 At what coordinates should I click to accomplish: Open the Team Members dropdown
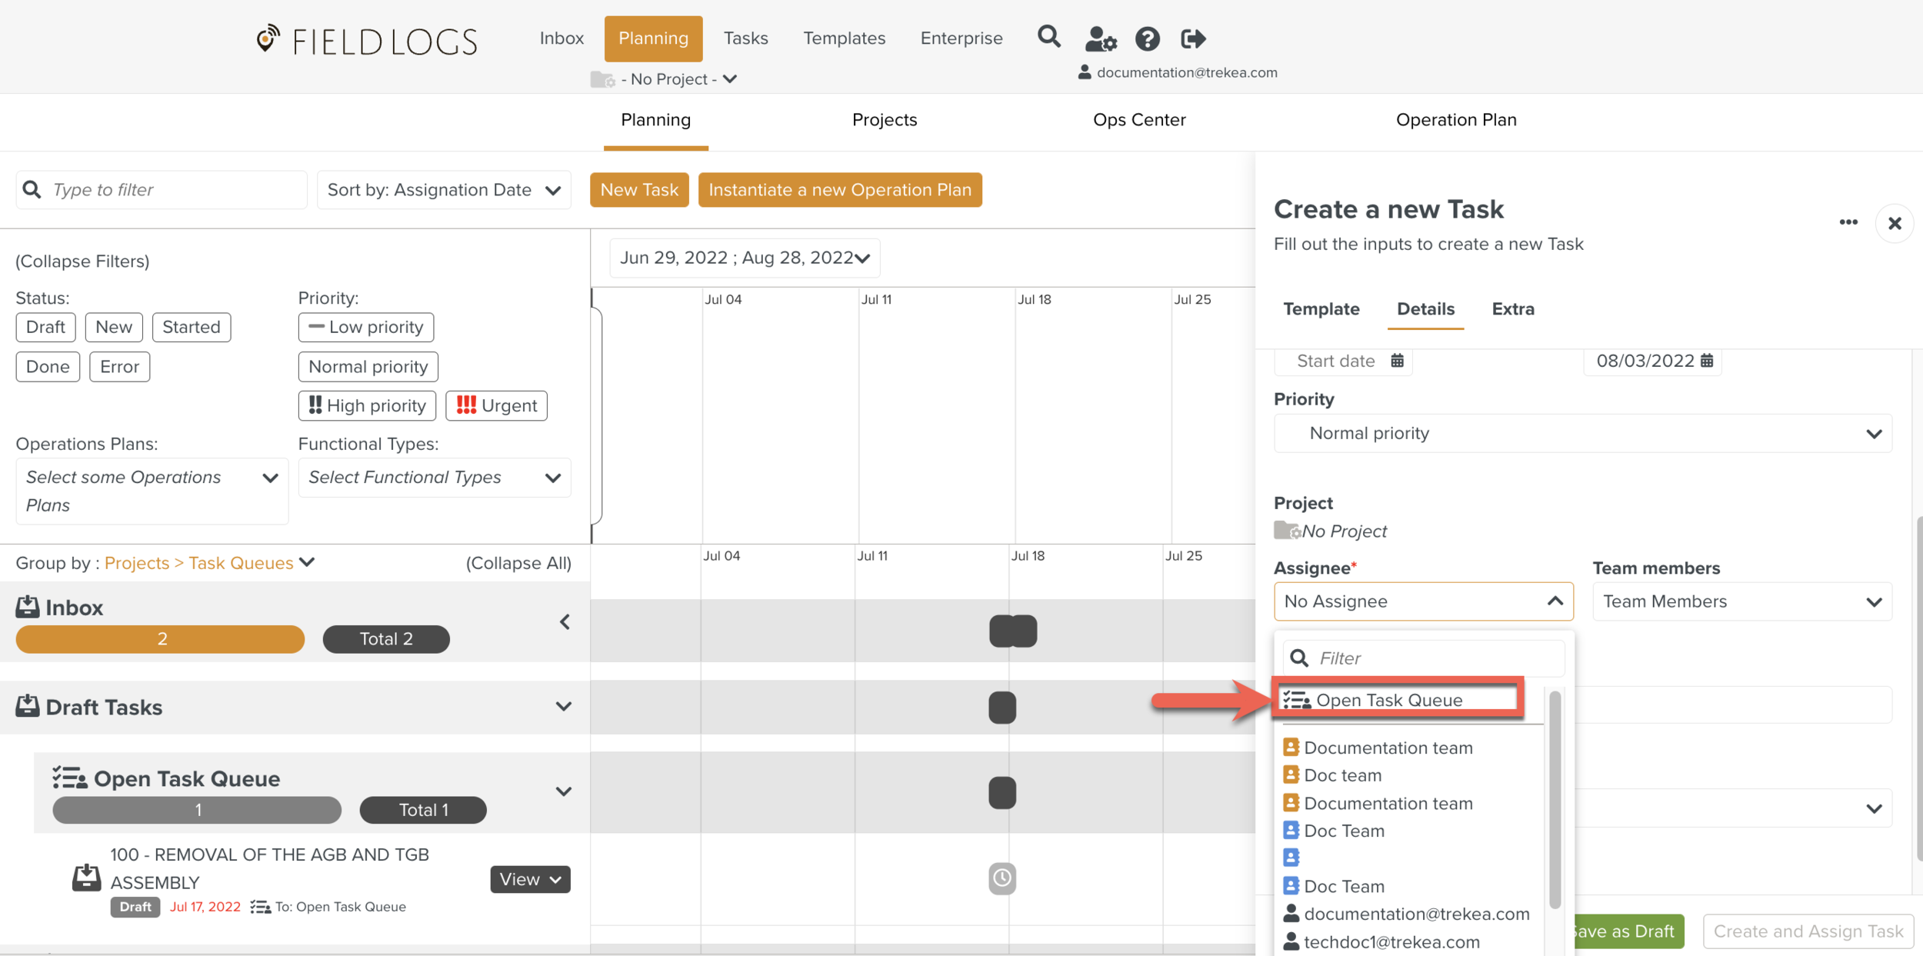(x=1741, y=601)
